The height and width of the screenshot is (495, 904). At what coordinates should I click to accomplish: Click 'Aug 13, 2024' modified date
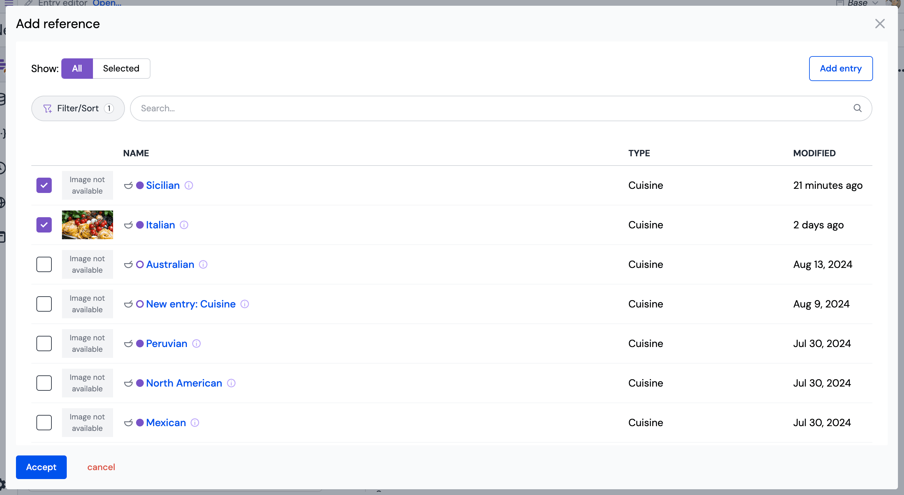click(x=823, y=264)
